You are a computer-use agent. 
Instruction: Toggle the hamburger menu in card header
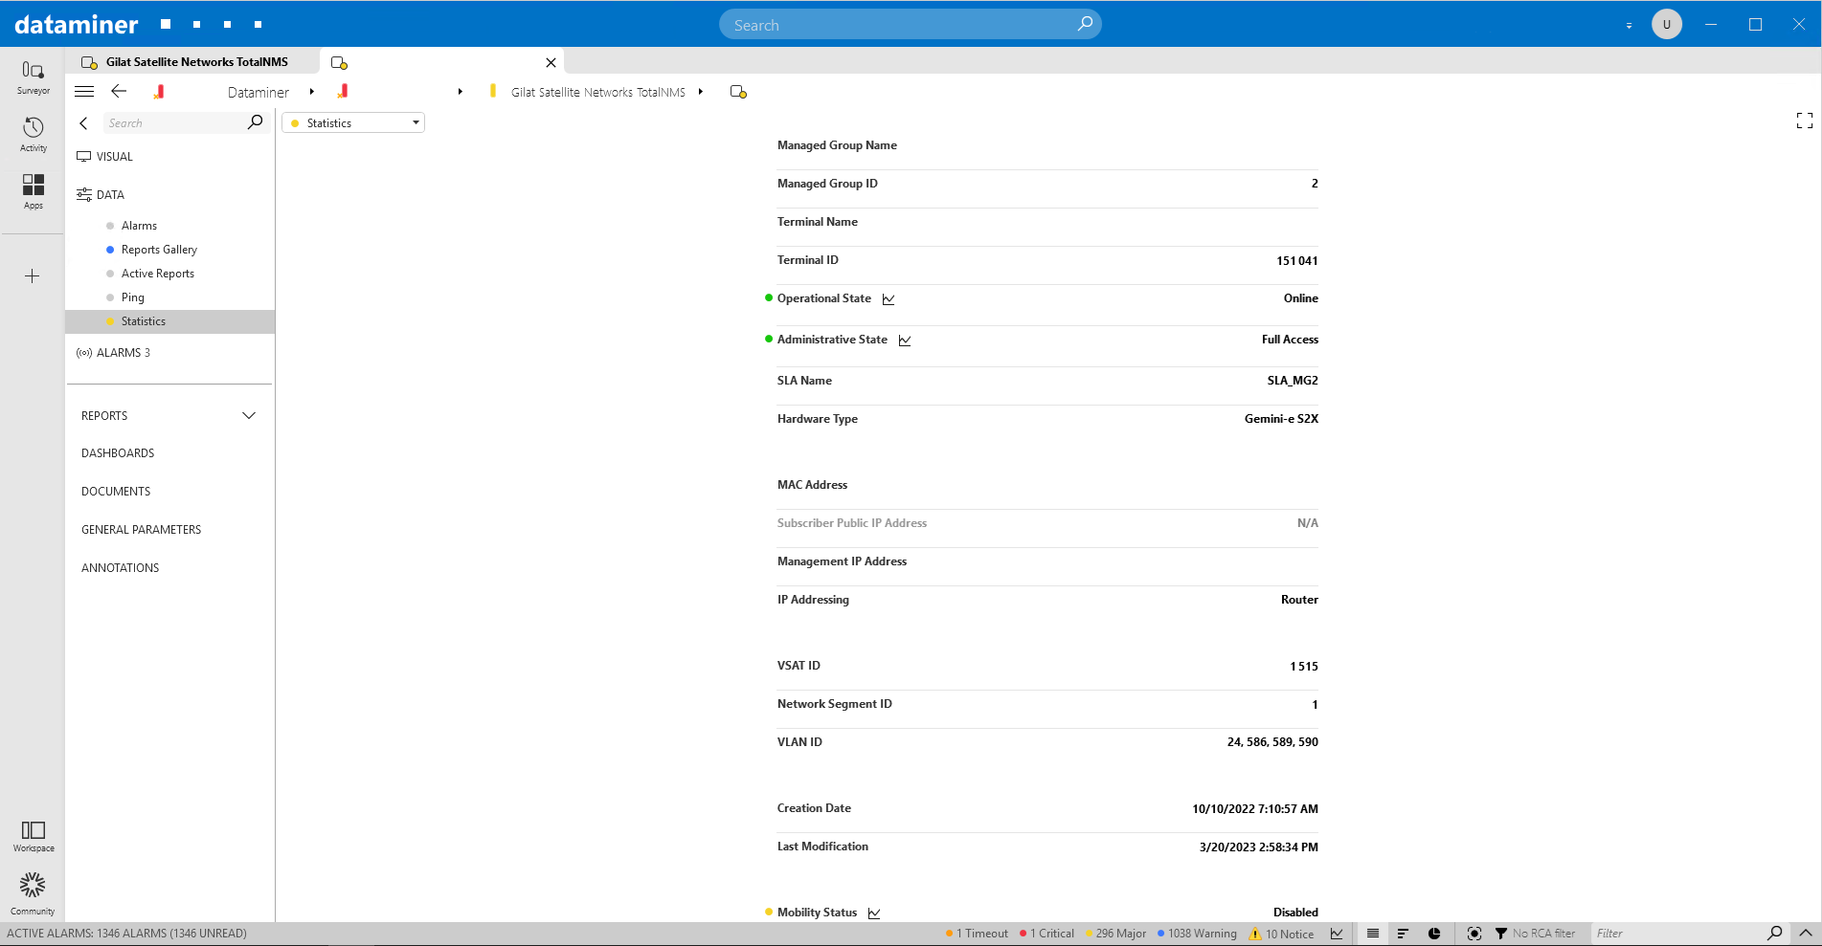point(84,92)
